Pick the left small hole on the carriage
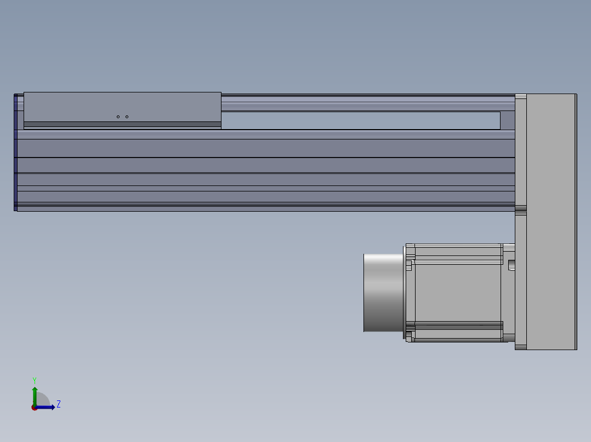This screenshot has height=442, width=591. 118,117
